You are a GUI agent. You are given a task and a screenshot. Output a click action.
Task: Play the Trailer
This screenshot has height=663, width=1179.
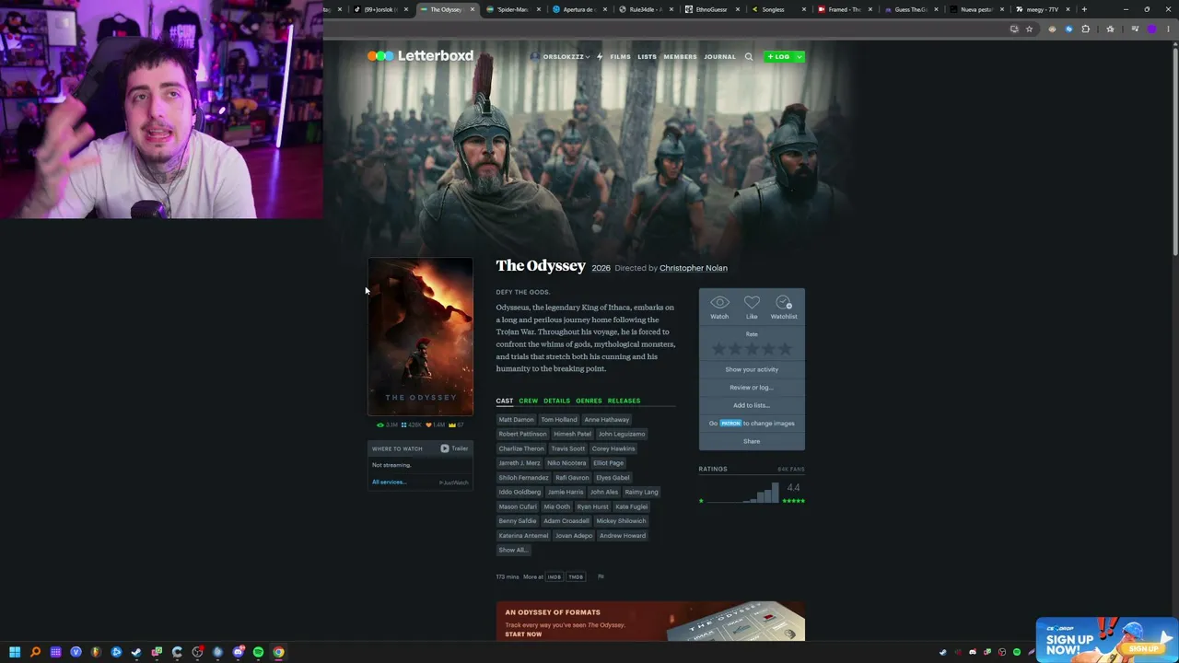coord(454,448)
